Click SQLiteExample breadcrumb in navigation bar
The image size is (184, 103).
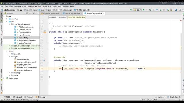8,10
